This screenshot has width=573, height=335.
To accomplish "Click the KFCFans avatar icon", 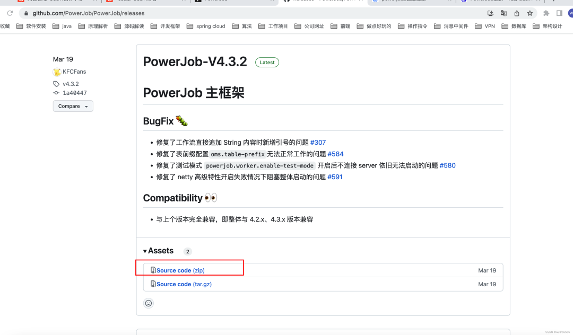I will 57,72.
